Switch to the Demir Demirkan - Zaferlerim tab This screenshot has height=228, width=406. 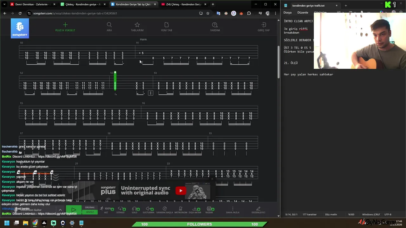33,4
